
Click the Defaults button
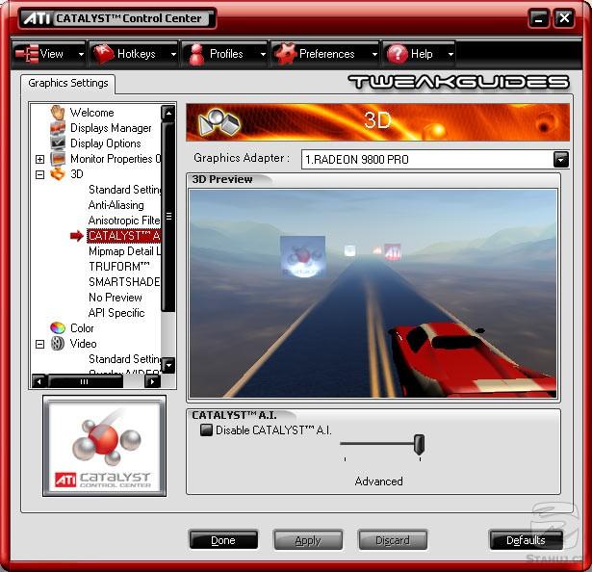526,540
